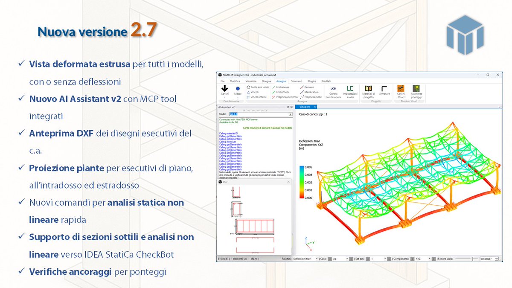Close the Plot window

click(x=288, y=182)
